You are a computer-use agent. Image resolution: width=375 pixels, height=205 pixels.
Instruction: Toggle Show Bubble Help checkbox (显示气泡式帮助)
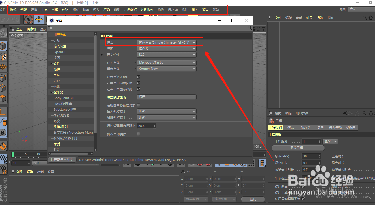click(138, 77)
